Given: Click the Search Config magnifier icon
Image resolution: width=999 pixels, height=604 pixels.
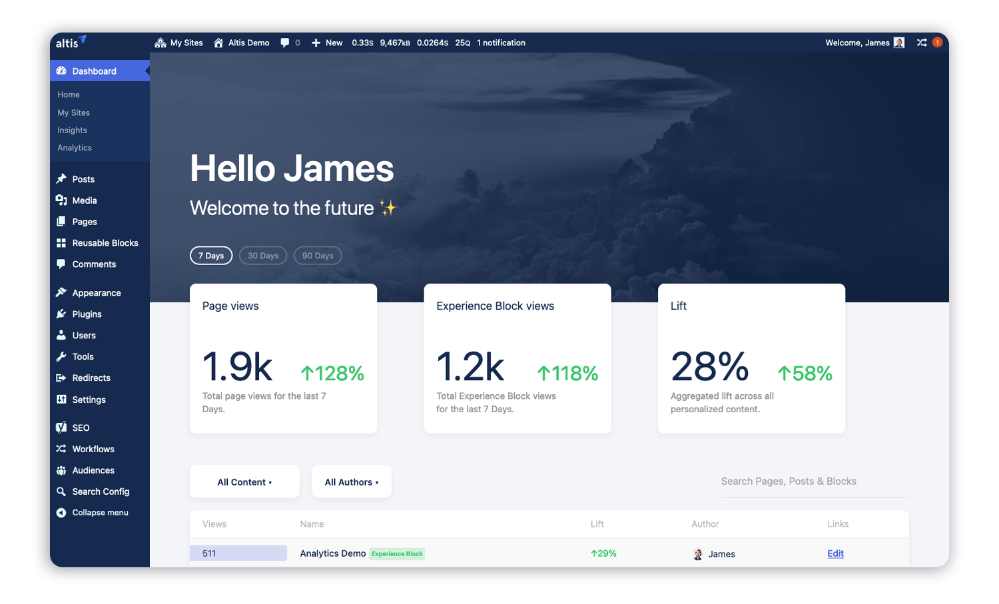Looking at the screenshot, I should (x=61, y=491).
